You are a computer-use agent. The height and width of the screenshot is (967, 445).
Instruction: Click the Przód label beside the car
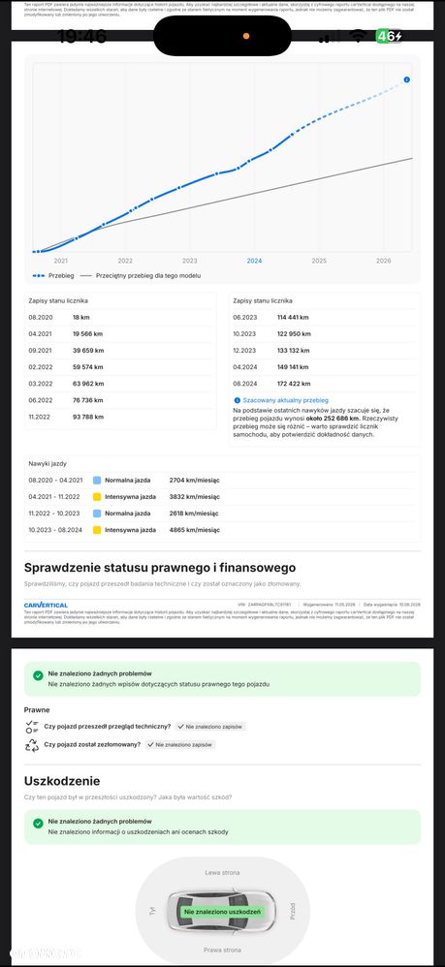coord(292,911)
